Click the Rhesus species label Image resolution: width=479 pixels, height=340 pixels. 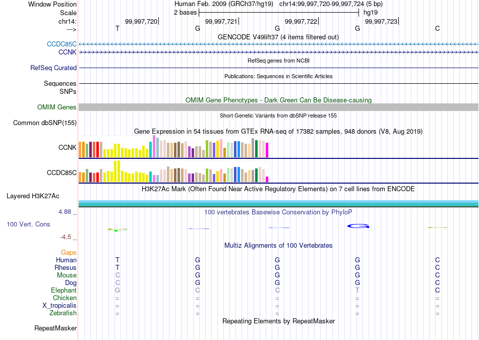pyautogui.click(x=66, y=267)
